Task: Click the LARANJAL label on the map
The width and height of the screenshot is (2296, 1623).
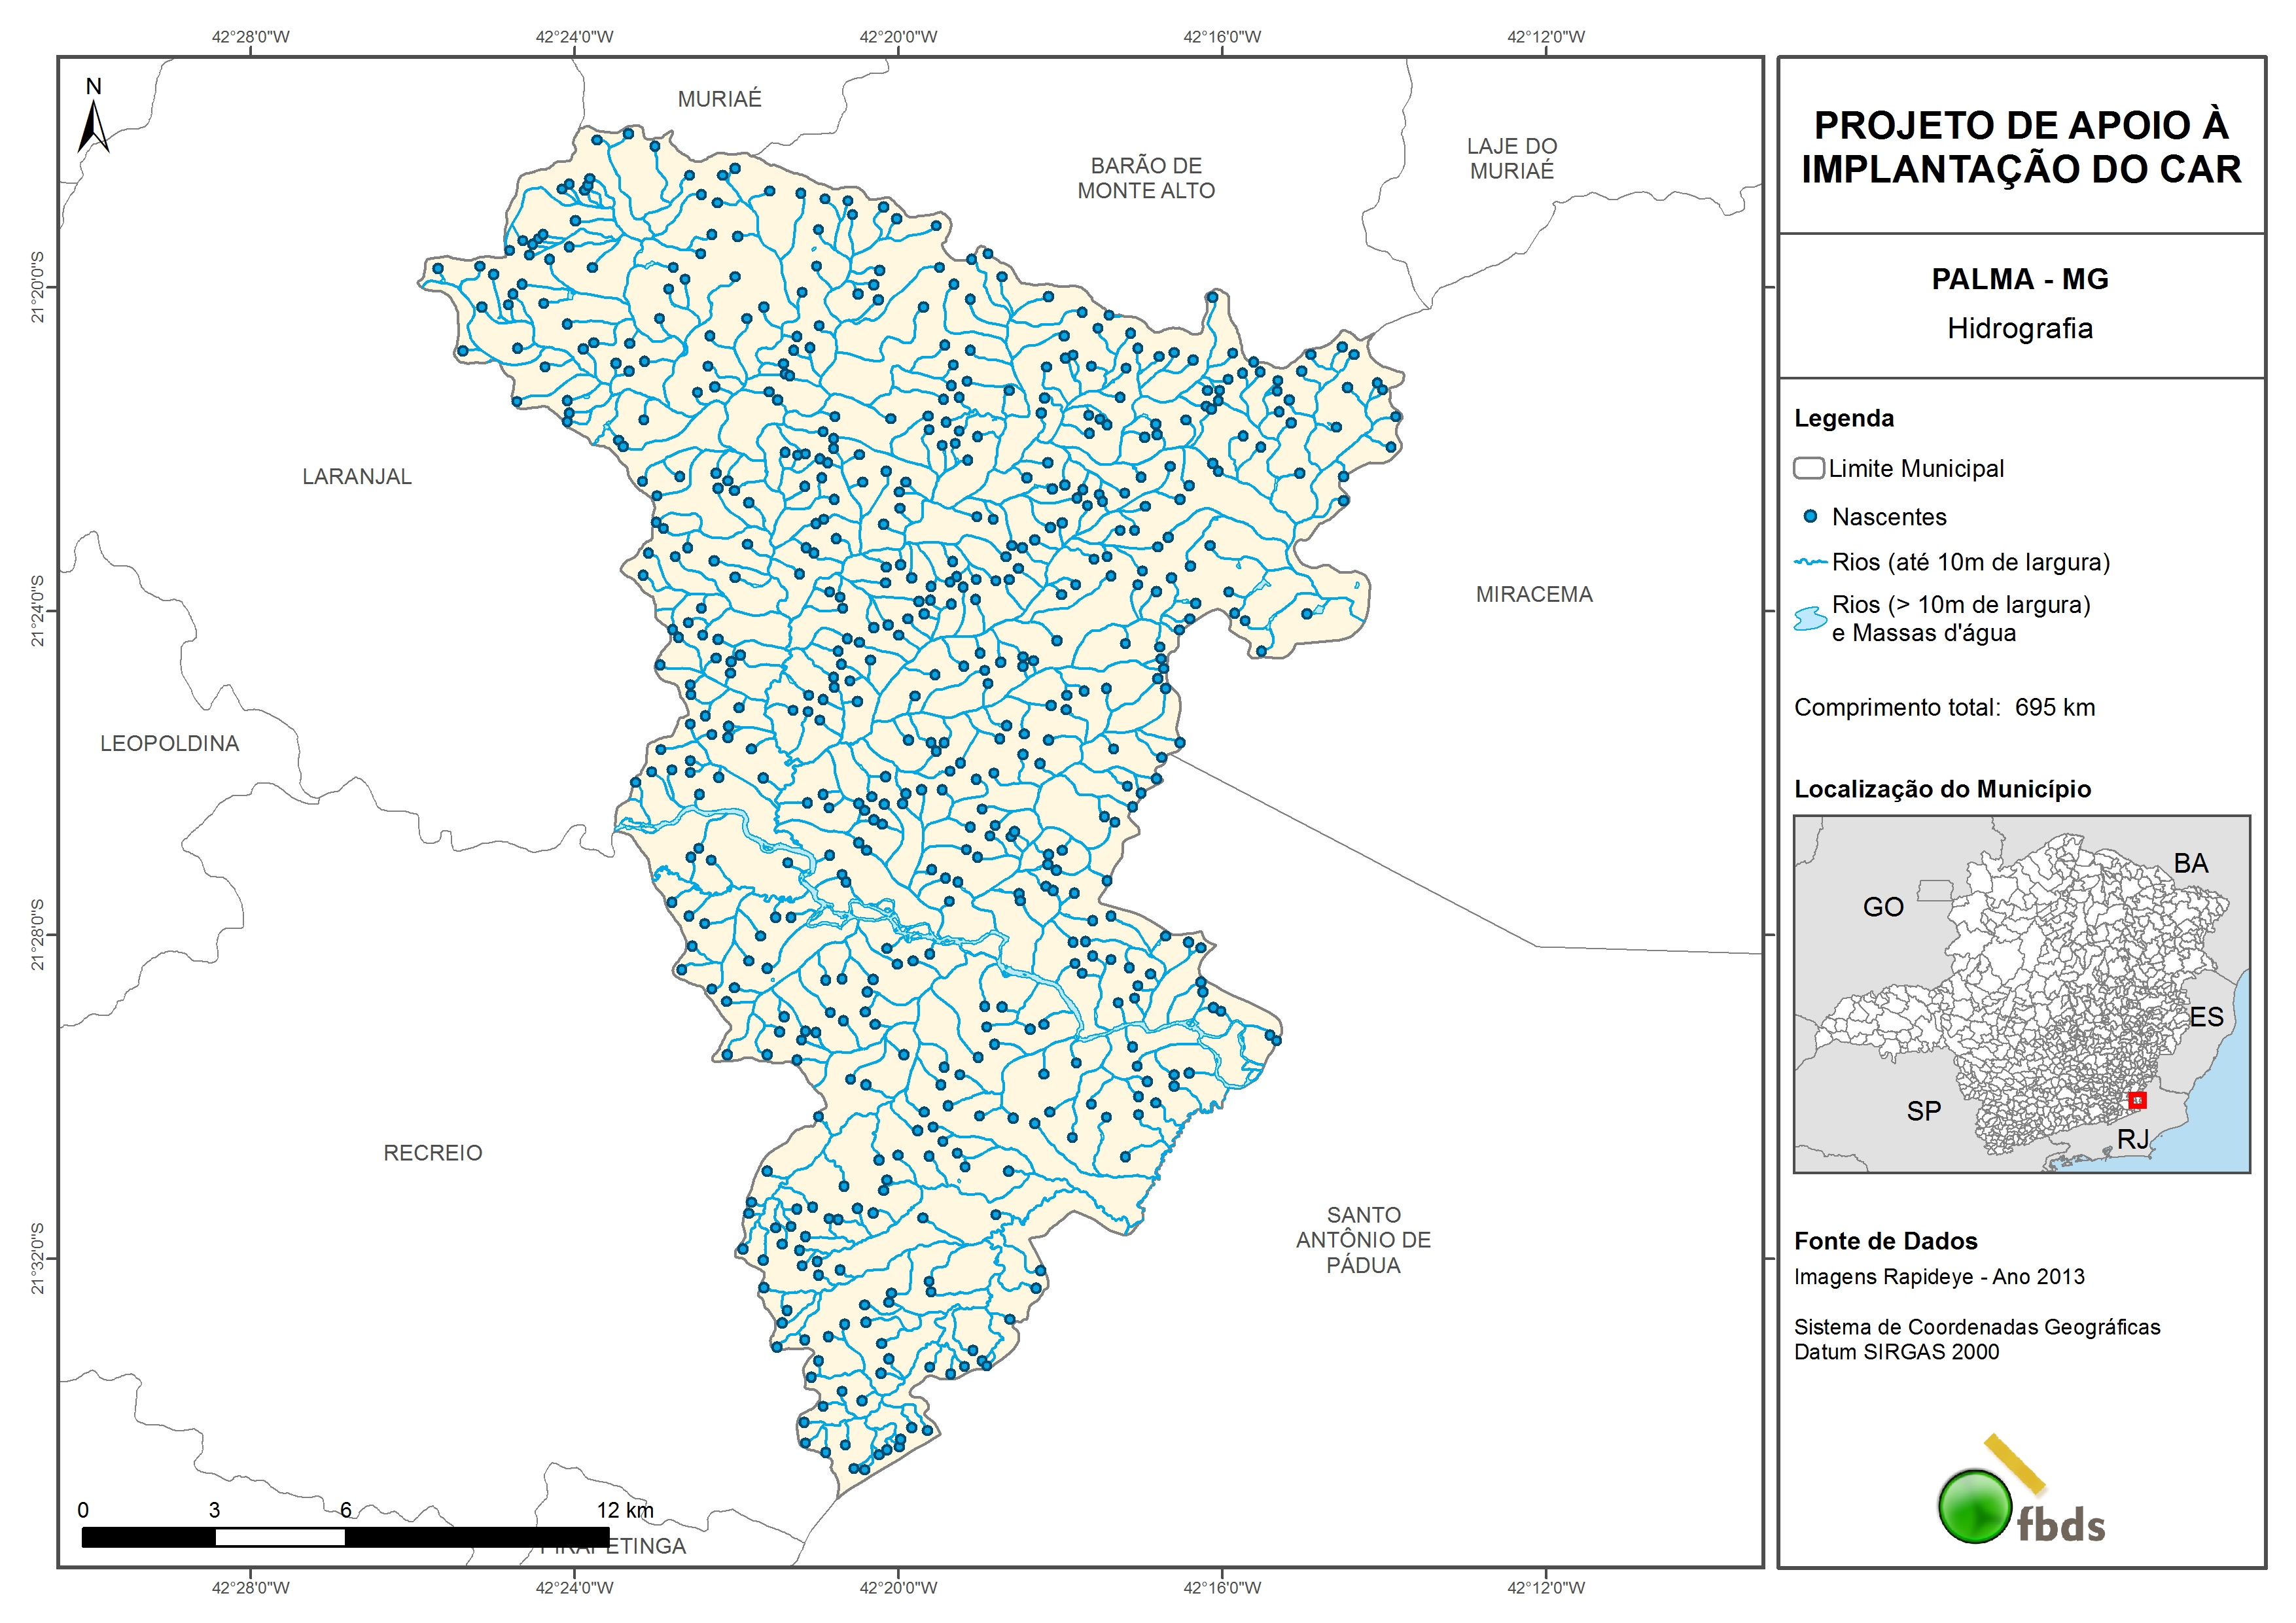Action: (357, 477)
